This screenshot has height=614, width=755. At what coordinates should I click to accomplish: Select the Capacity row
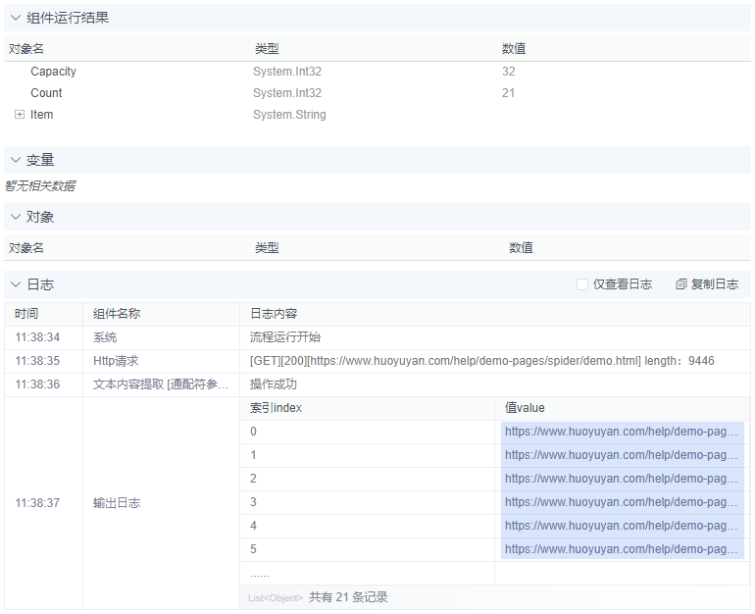pos(53,72)
